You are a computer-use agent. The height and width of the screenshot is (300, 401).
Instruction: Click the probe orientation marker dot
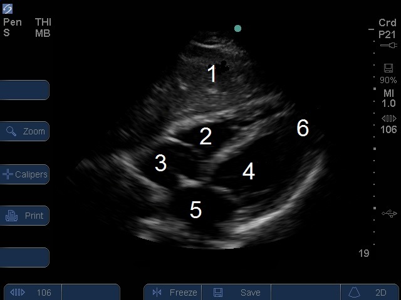[237, 28]
